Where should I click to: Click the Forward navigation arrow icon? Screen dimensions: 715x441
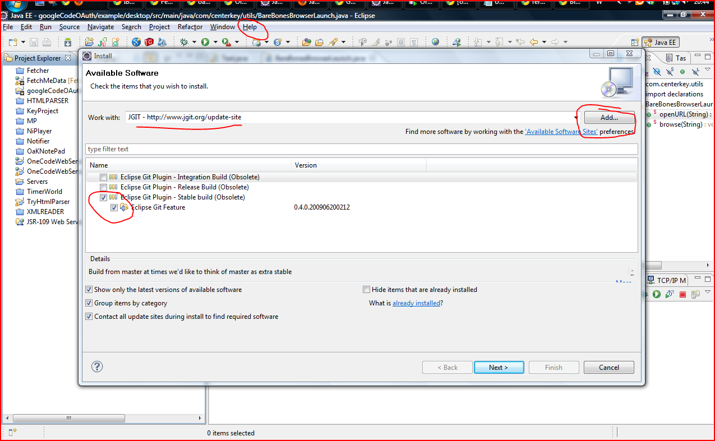point(555,42)
